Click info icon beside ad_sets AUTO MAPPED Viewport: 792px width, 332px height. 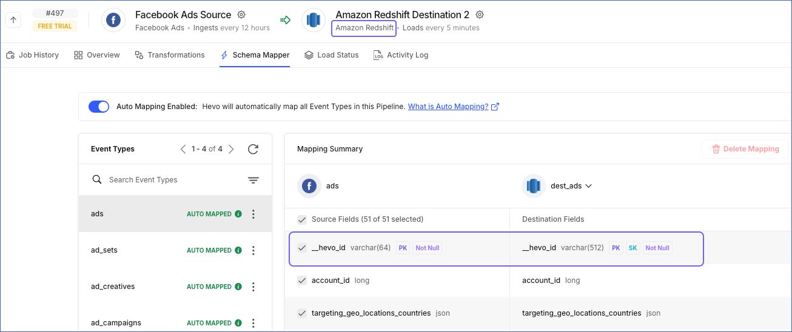click(x=238, y=250)
